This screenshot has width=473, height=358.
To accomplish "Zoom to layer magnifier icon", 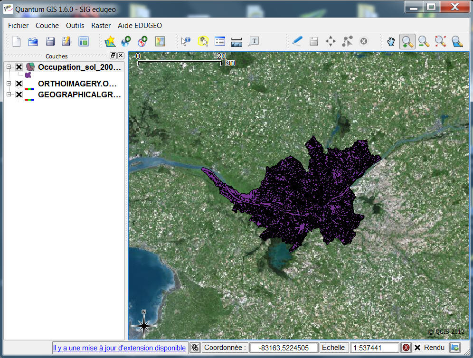I will coord(457,41).
